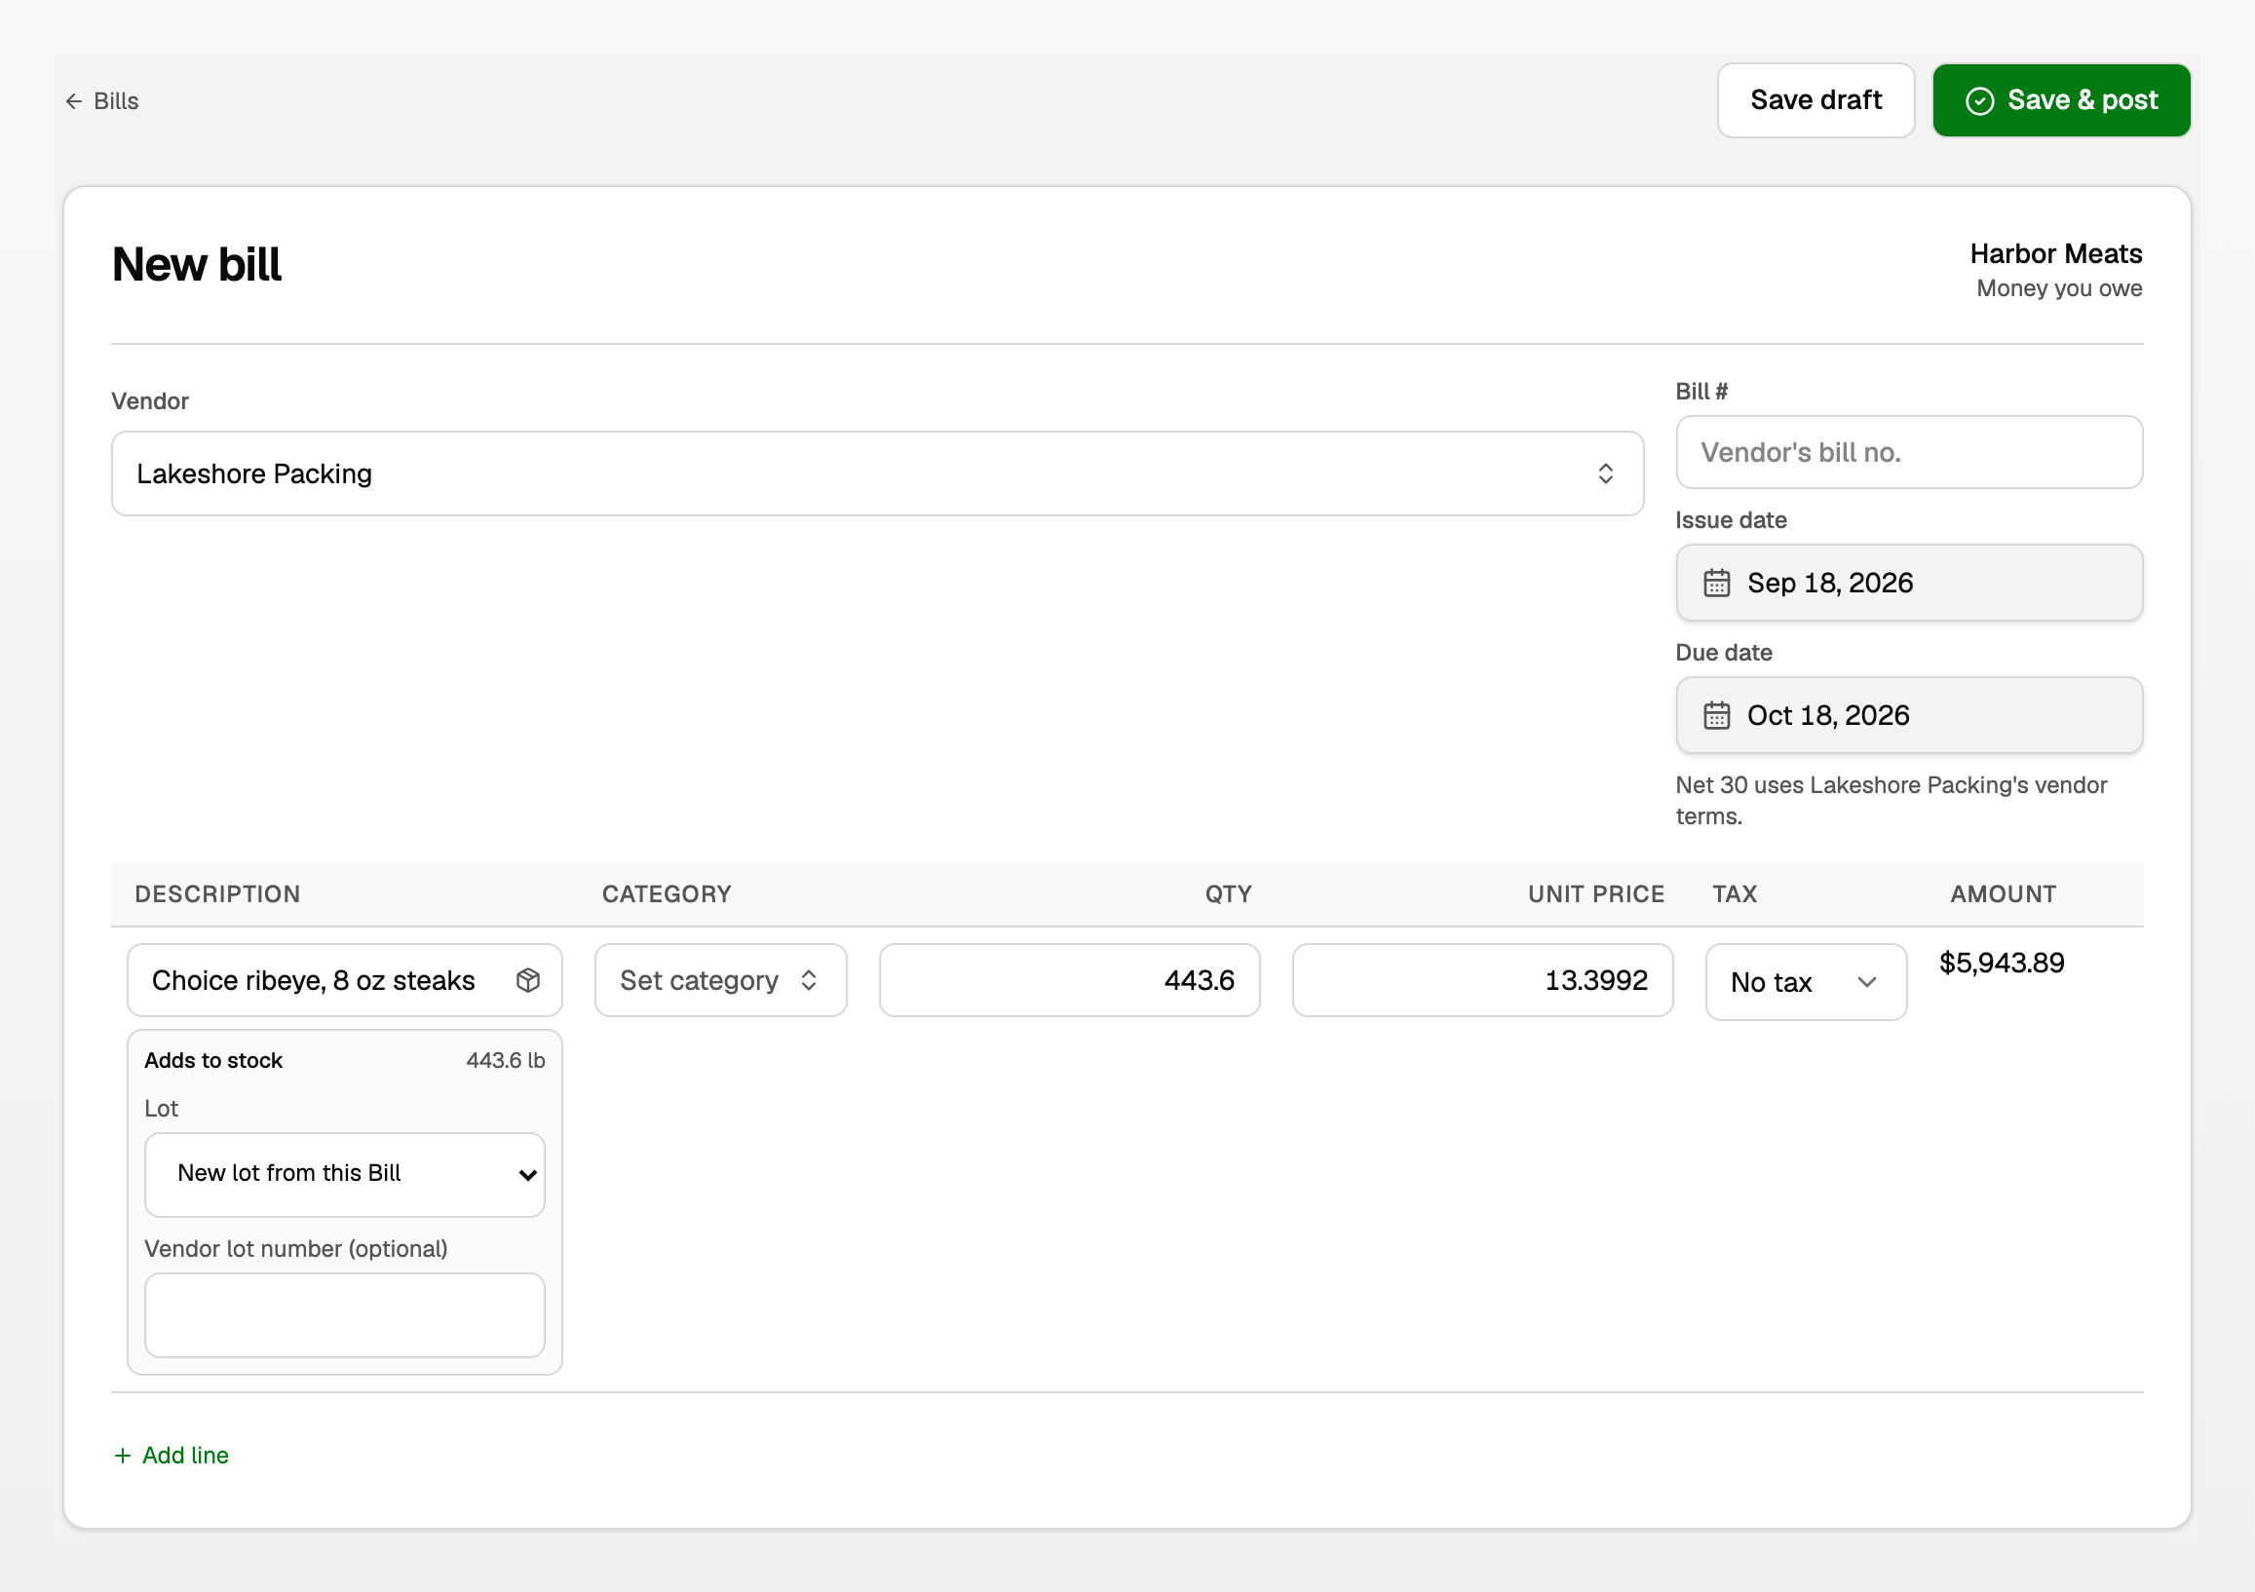
Task: Open the Issue date picker Sep 18, 2026
Action: click(x=1908, y=583)
